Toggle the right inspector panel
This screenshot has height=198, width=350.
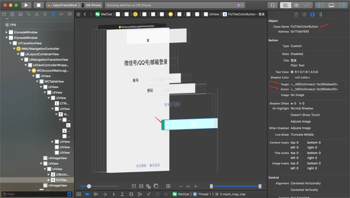tap(342, 5)
